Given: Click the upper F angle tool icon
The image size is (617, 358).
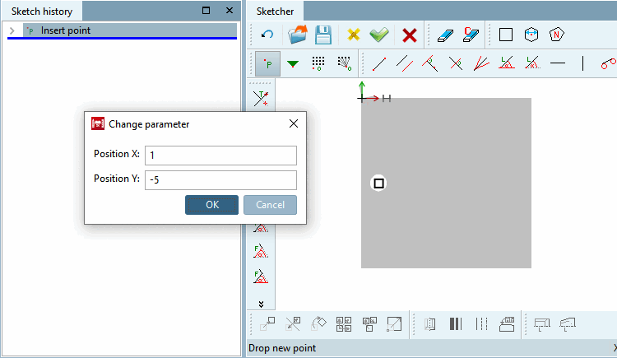Looking at the screenshot, I should pyautogui.click(x=261, y=251).
